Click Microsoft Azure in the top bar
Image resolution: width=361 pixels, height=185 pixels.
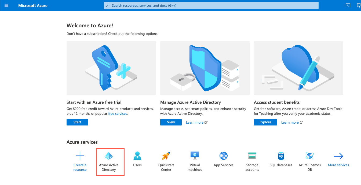[x=33, y=5]
